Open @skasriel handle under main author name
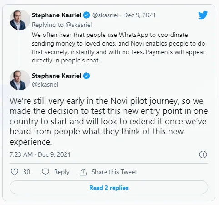The height and width of the screenshot is (205, 219). tap(45, 84)
